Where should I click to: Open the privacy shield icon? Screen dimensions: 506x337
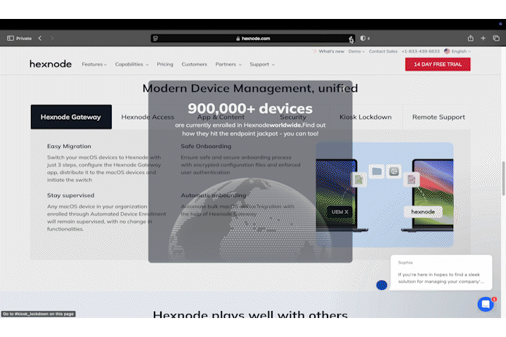click(x=363, y=39)
